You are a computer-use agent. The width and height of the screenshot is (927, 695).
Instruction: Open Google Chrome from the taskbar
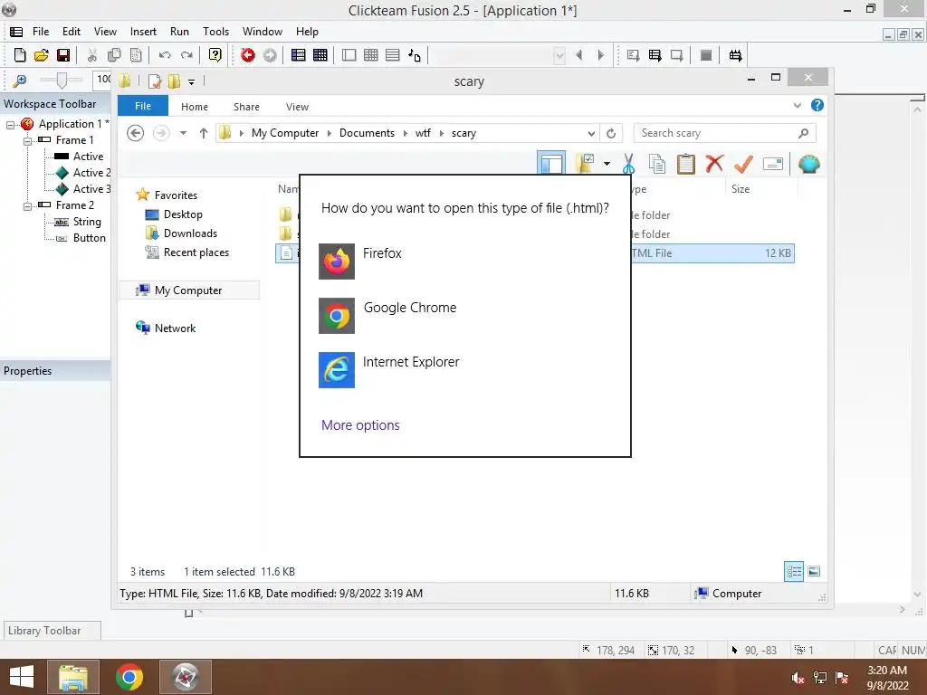tap(129, 677)
